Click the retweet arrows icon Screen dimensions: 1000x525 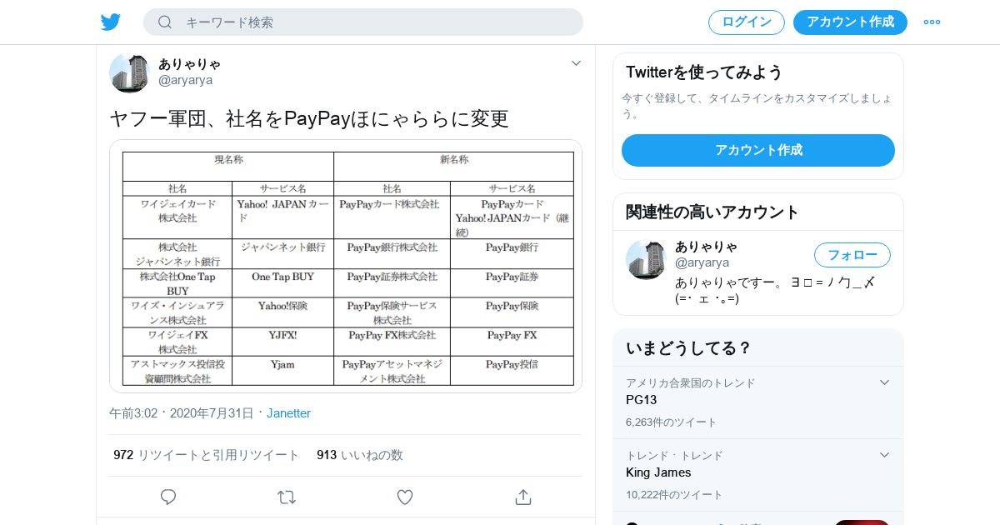287,497
